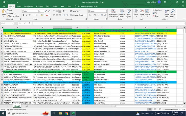Click the insert function fx icon

29,23
